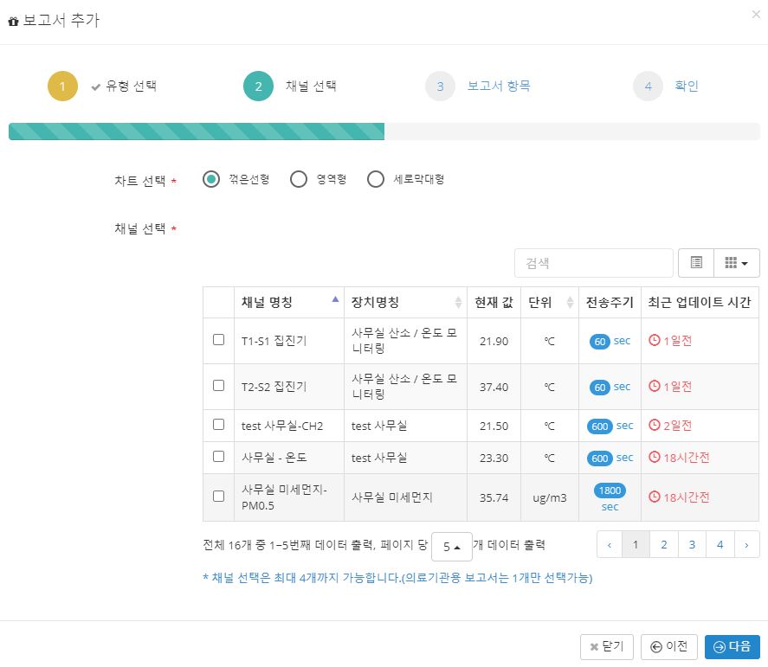768x667 pixels.
Task: Check the T1-S1 집진기 row checkbox
Action: click(219, 340)
